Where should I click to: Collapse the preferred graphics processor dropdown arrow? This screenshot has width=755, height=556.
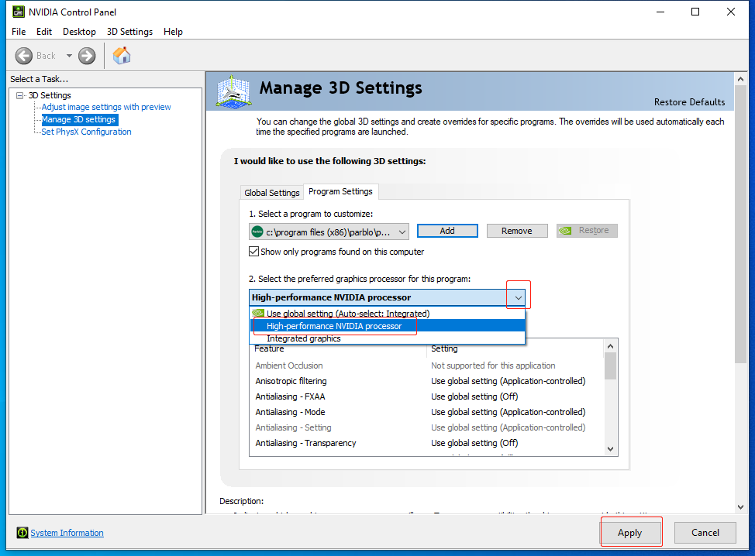518,297
